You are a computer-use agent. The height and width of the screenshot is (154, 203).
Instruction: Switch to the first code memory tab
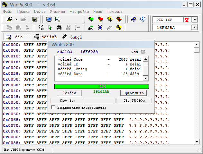(17, 37)
